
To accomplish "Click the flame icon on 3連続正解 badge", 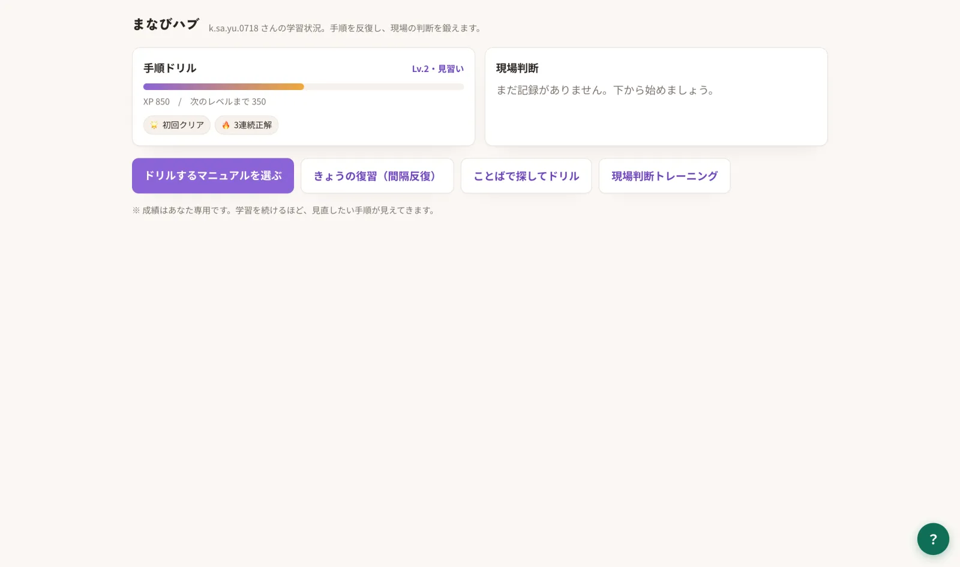I will click(226, 125).
